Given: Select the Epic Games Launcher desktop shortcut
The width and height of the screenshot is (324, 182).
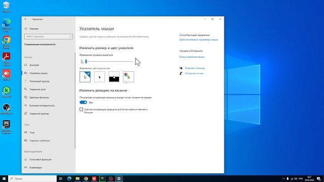Looking at the screenshot, I should (x=6, y=127).
